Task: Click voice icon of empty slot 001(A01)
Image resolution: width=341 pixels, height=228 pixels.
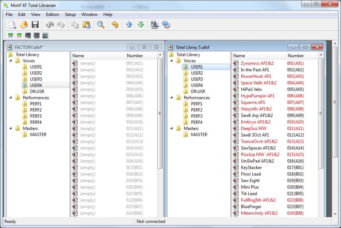Action: pyautogui.click(x=75, y=63)
